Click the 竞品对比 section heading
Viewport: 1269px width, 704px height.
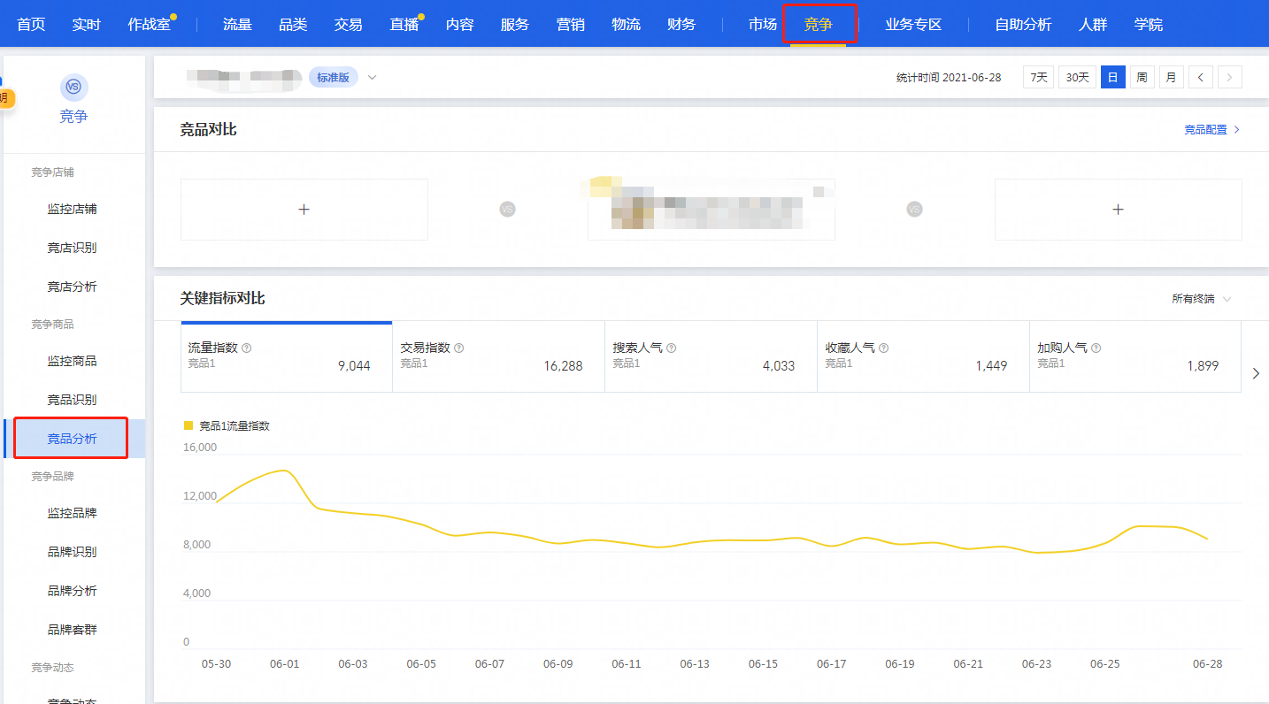209,129
